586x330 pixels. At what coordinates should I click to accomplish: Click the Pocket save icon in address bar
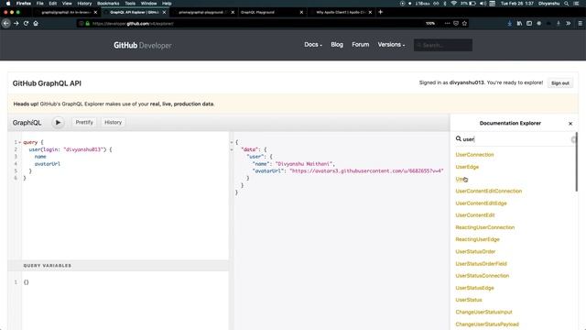[456, 23]
